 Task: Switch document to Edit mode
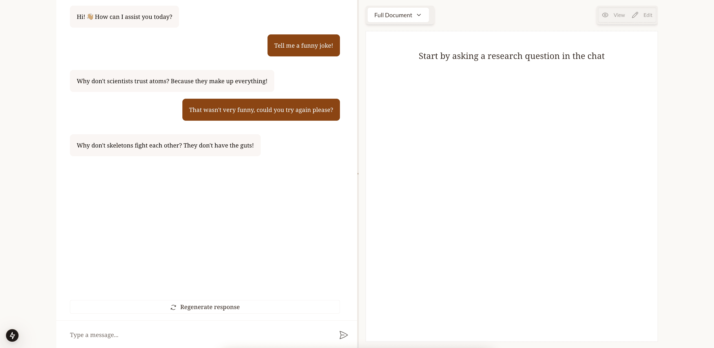click(x=647, y=15)
